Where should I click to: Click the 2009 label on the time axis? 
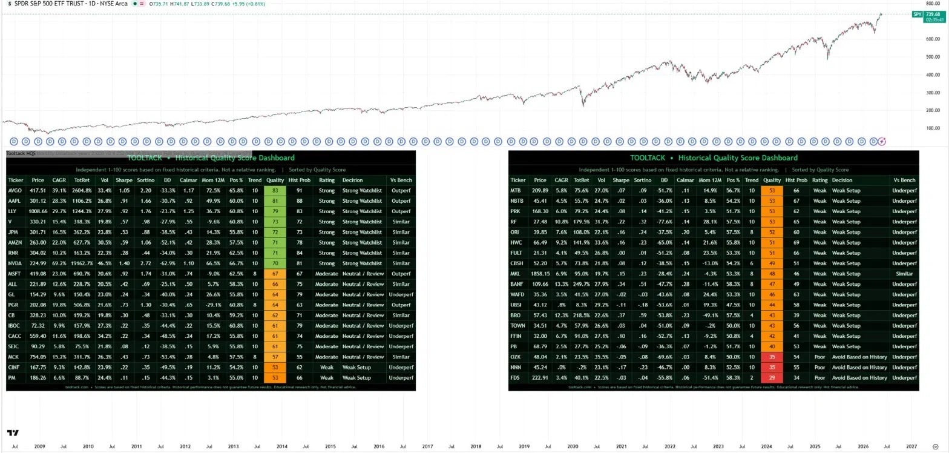pos(39,446)
